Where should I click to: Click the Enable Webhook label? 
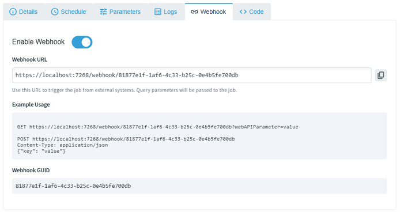(x=38, y=42)
